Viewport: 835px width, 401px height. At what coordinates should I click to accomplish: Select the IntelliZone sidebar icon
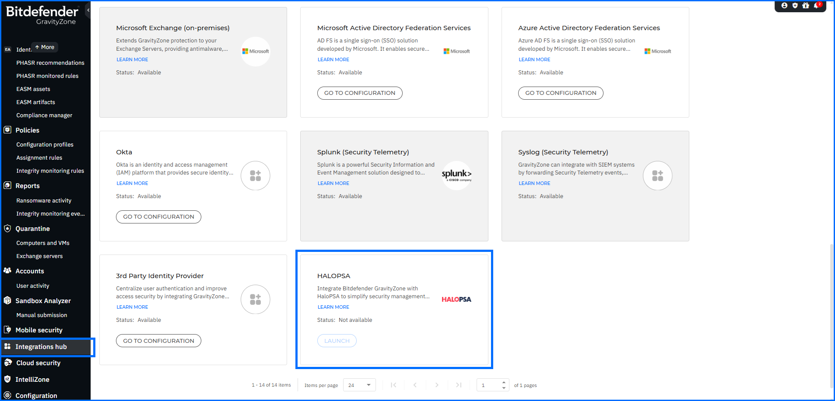click(x=7, y=379)
